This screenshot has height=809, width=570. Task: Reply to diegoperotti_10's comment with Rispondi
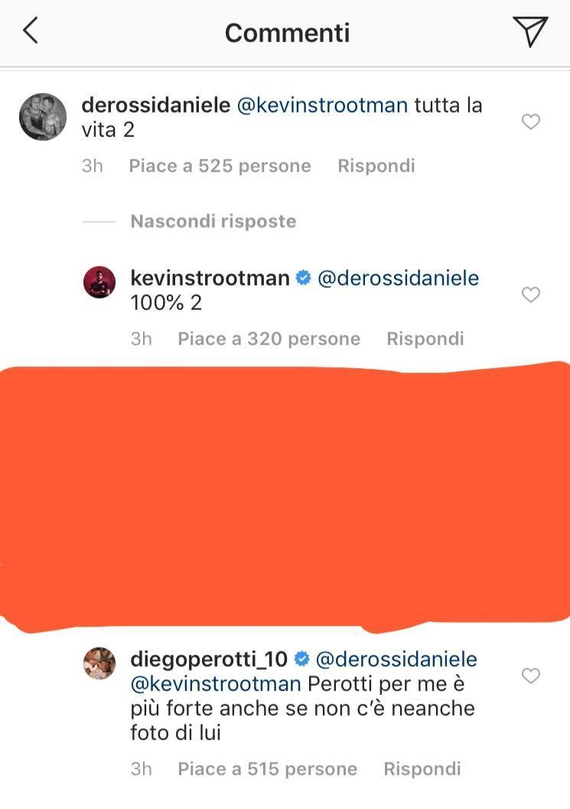(422, 768)
